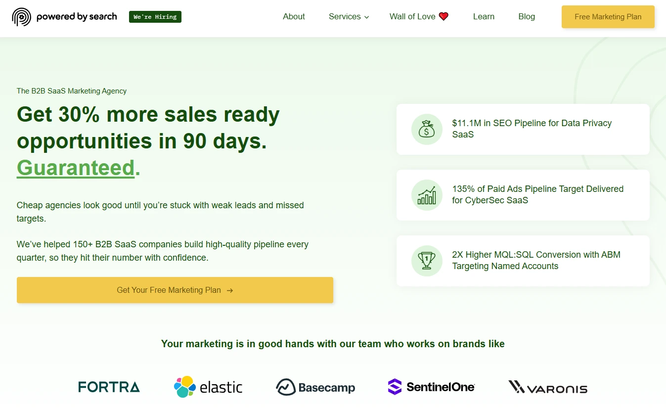Go to the Learn section
This screenshot has width=666, height=413.
(483, 17)
